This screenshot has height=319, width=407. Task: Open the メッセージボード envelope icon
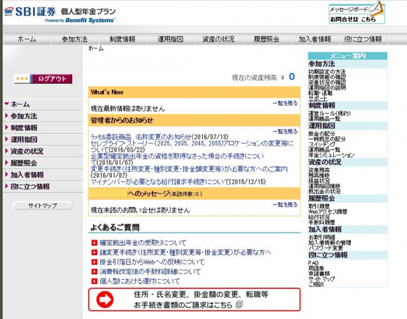tap(375, 8)
